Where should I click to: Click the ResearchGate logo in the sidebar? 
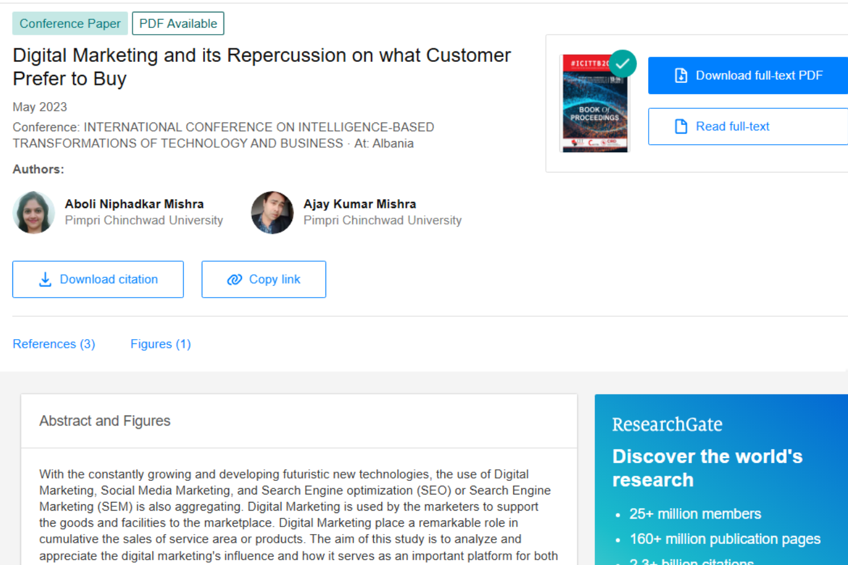click(x=667, y=425)
